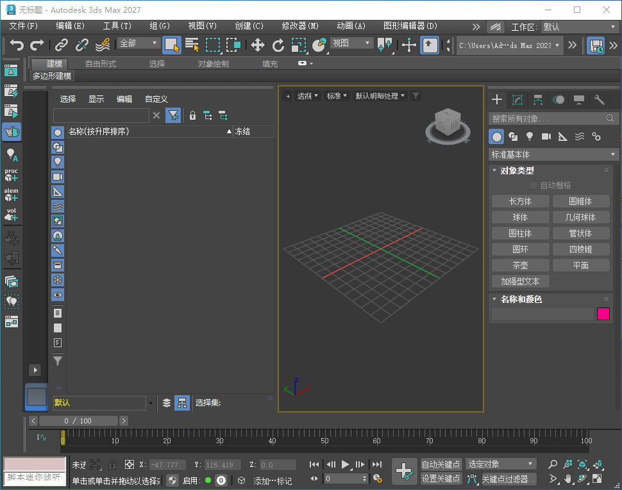
Task: Click the Redo arrow icon
Action: coord(37,45)
